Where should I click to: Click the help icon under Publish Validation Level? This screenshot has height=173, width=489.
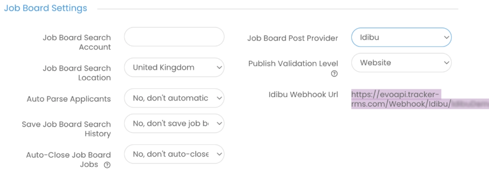point(334,74)
